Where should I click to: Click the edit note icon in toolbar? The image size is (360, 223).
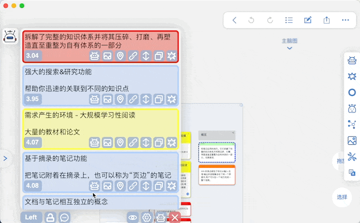308,20
